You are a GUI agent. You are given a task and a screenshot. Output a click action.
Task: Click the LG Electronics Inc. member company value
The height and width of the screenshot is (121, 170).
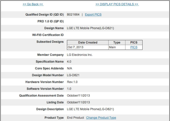tap(80, 55)
